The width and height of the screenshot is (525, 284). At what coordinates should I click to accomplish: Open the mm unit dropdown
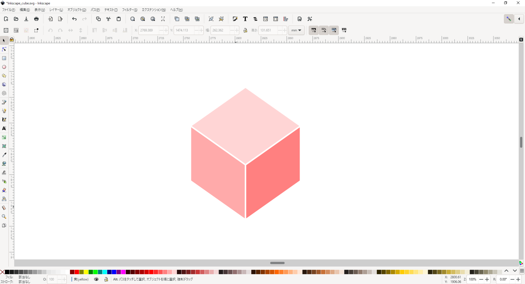[296, 30]
